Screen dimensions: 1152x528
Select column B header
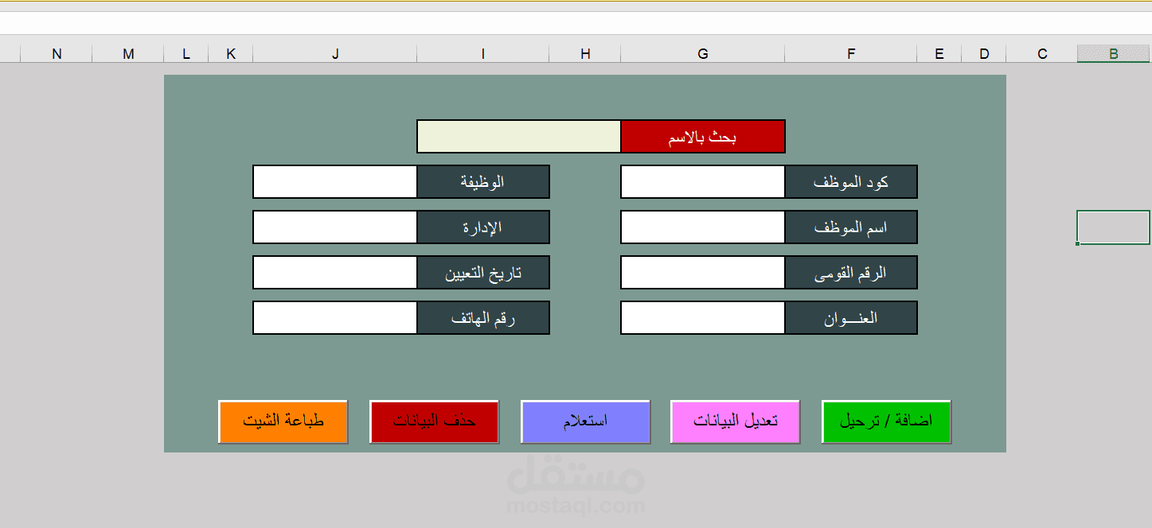pos(1114,53)
